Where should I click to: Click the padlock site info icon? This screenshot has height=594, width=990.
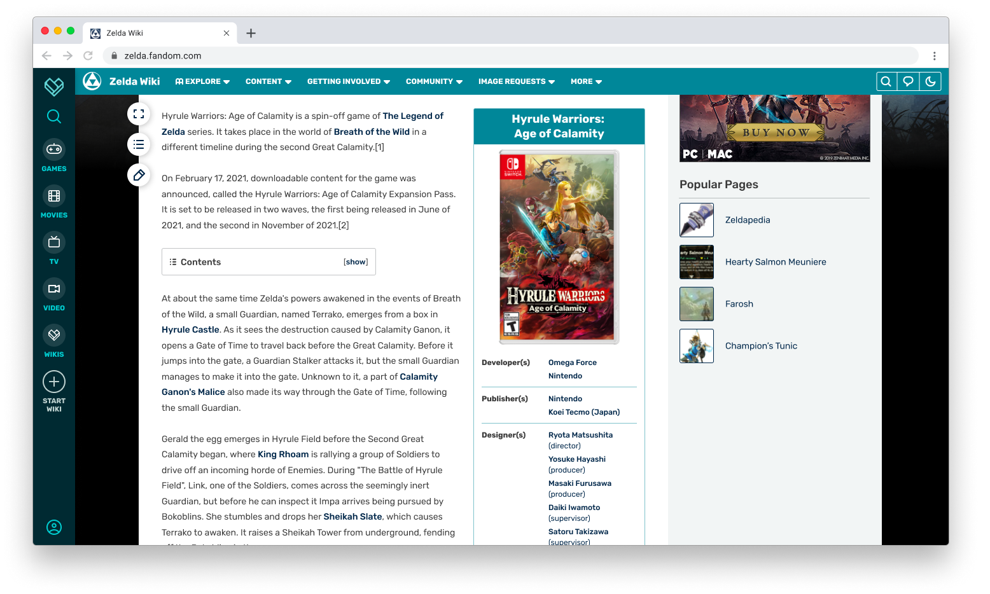pos(115,56)
